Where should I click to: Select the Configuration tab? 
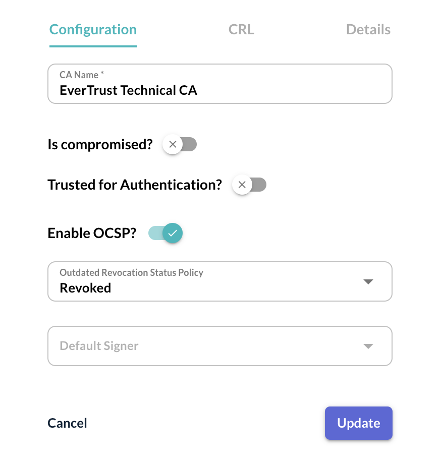pyautogui.click(x=93, y=30)
